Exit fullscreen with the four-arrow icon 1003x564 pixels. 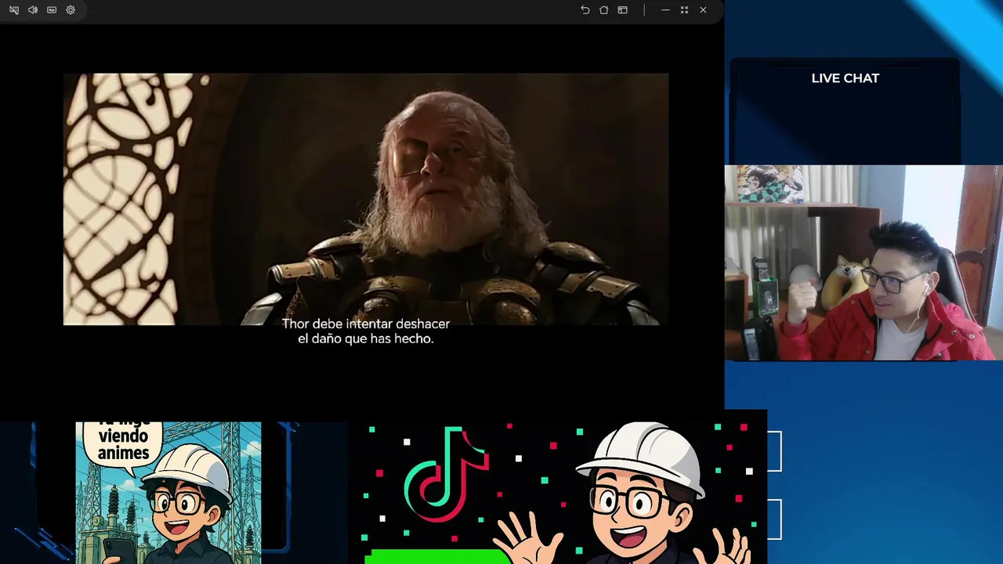pyautogui.click(x=684, y=10)
